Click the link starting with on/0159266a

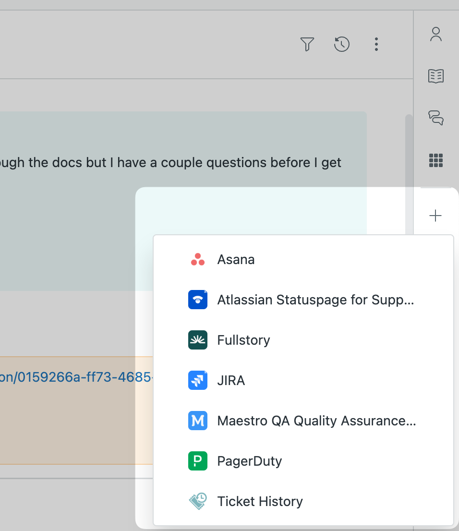[77, 377]
